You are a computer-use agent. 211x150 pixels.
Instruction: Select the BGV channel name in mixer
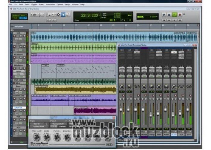tap(189, 134)
